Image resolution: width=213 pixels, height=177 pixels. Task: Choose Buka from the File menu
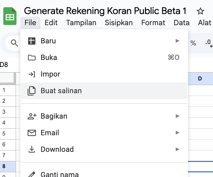(x=104, y=58)
